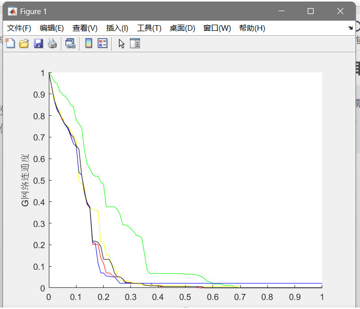Insert colorbar from toolbar
360x309 pixels.
[x=89, y=43]
